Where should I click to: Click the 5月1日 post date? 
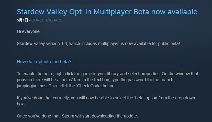coord(22,20)
